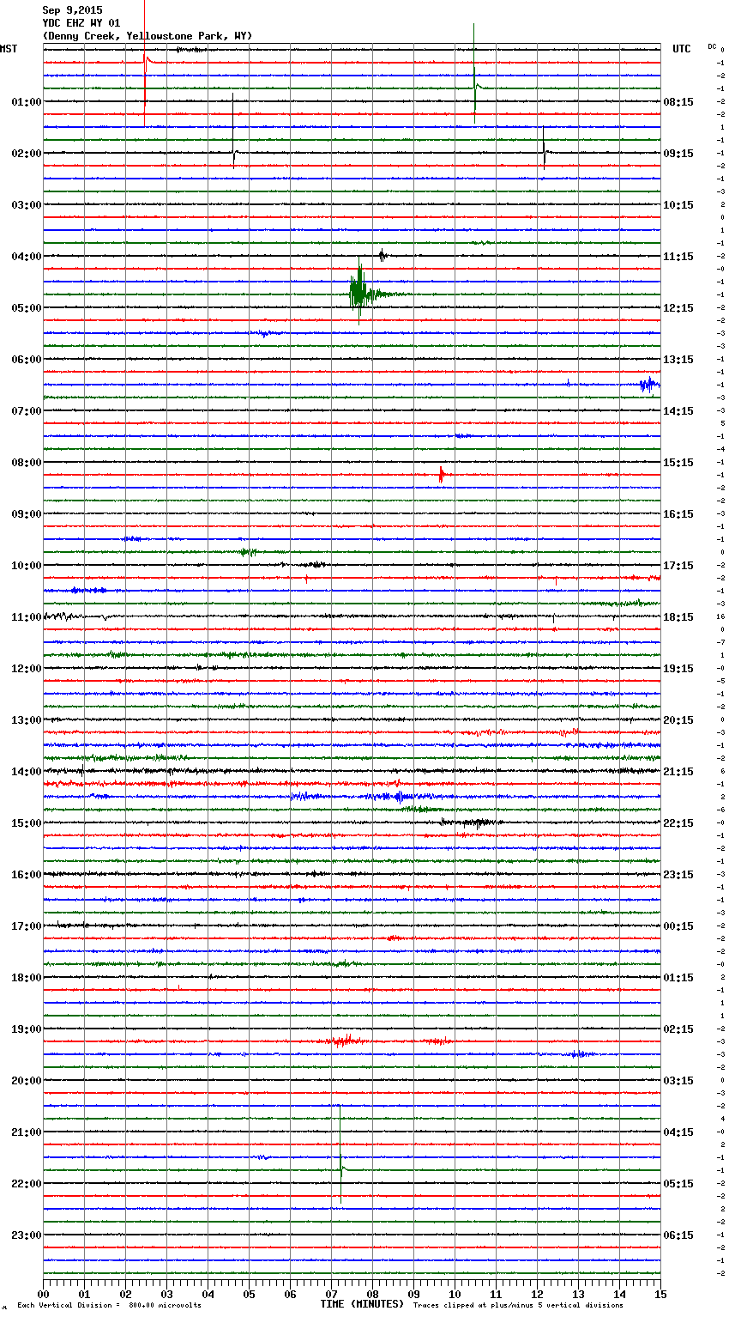Select the 06:00 MST time label

coord(27,360)
